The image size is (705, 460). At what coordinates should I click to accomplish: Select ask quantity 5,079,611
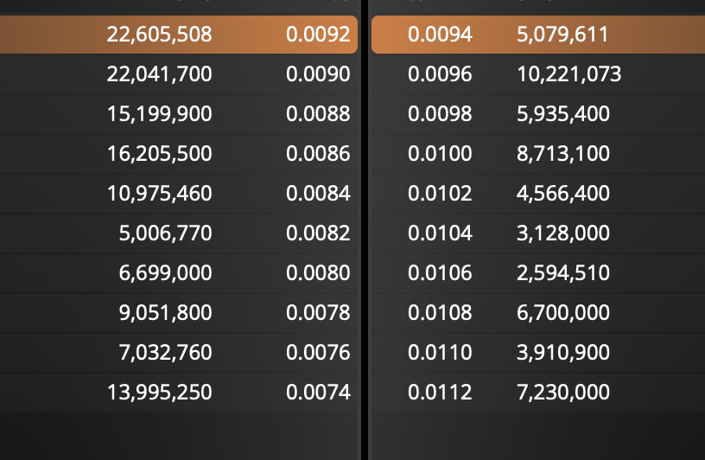(x=562, y=35)
